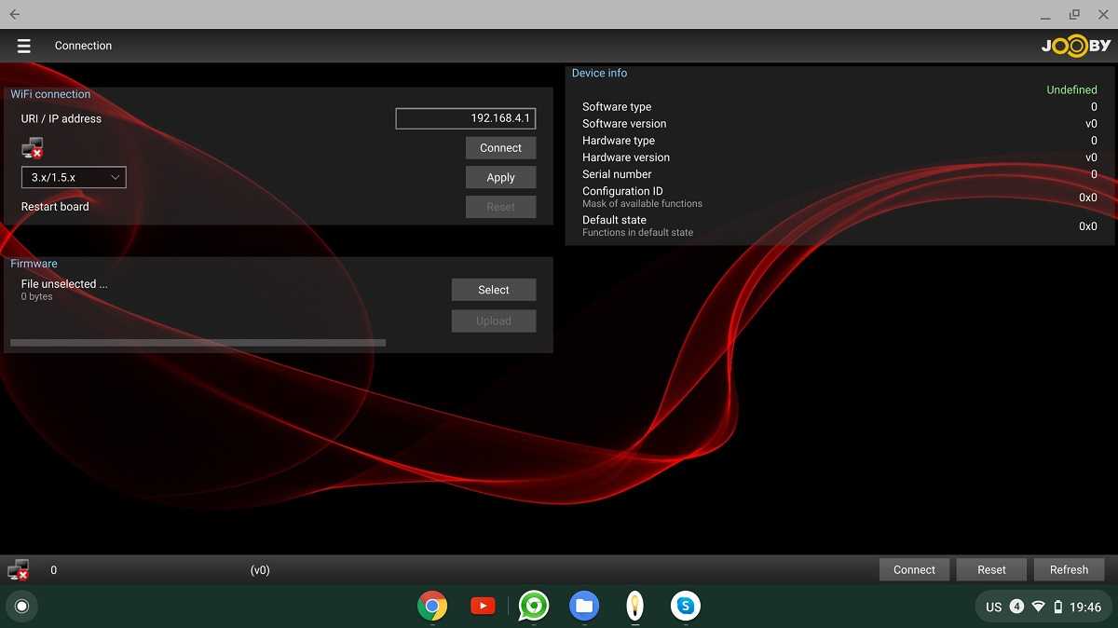This screenshot has width=1118, height=628.
Task: Open the Files app in shelf
Action: [584, 607]
